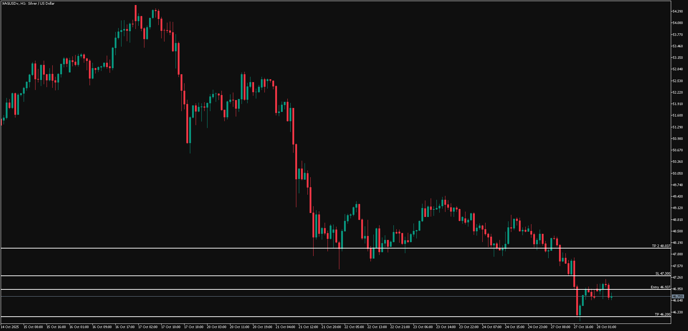The image size is (688, 331).
Task: Click the 51.600 price axis label
Action: (678, 115)
